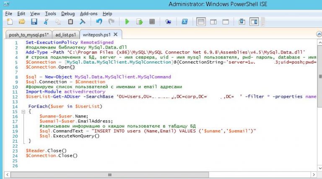
Task: Click the New script toolbar icon
Action: pyautogui.click(x=10, y=22)
